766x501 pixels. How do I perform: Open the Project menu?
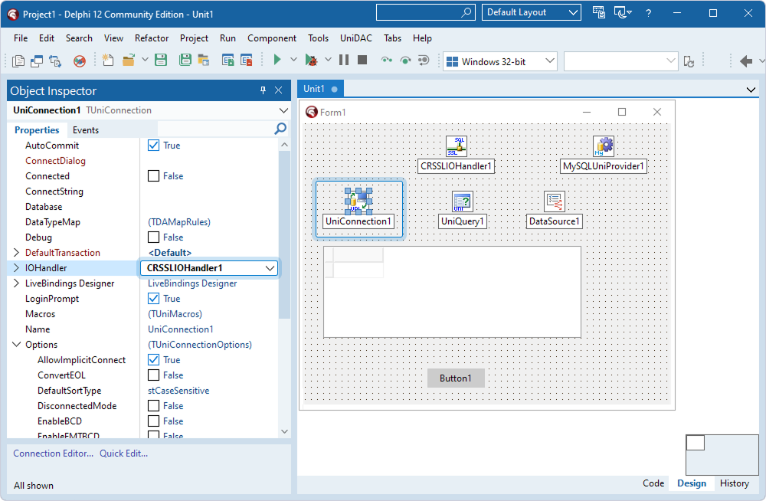tap(194, 38)
